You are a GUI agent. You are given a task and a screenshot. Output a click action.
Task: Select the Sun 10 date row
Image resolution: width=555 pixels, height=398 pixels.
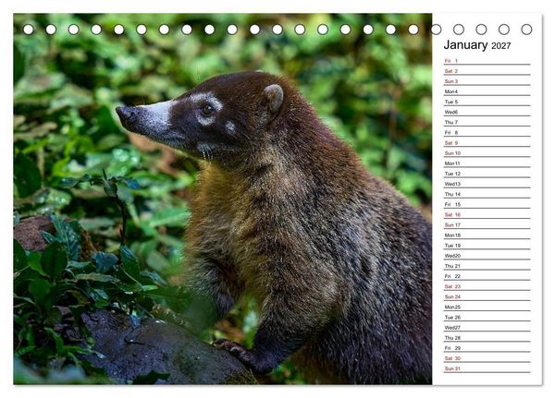click(487, 153)
